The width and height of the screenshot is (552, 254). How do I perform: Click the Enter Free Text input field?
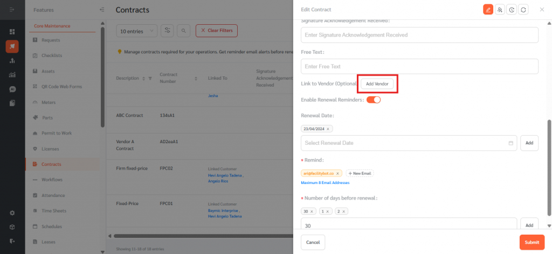tap(419, 66)
